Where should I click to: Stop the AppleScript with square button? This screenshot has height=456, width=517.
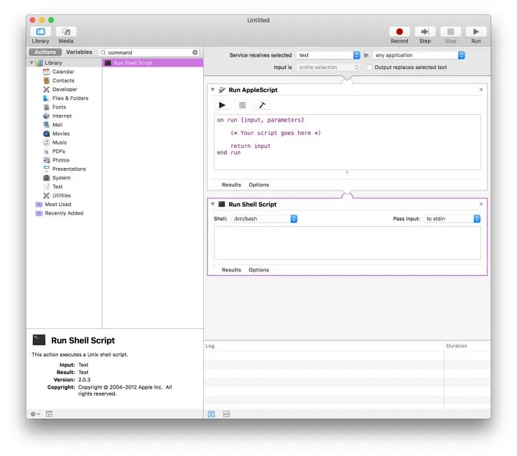pos(243,105)
